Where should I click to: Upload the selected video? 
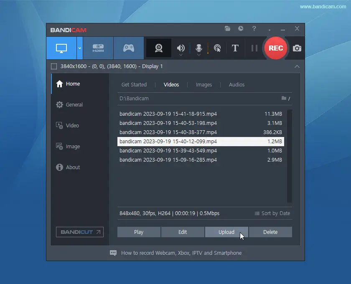(226, 232)
